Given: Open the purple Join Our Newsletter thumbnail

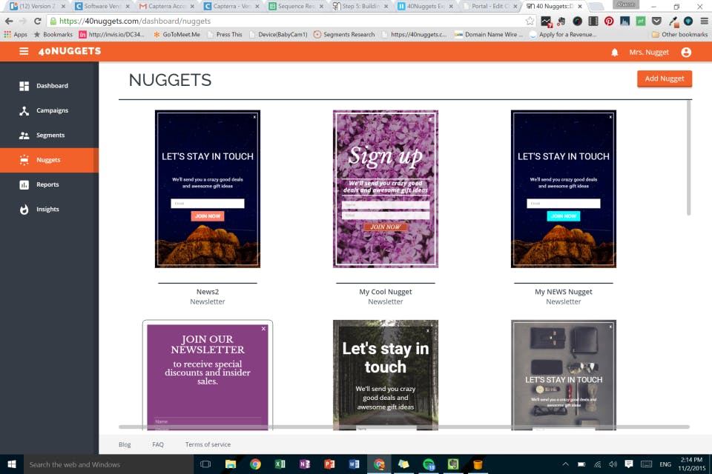Looking at the screenshot, I should pyautogui.click(x=208, y=375).
